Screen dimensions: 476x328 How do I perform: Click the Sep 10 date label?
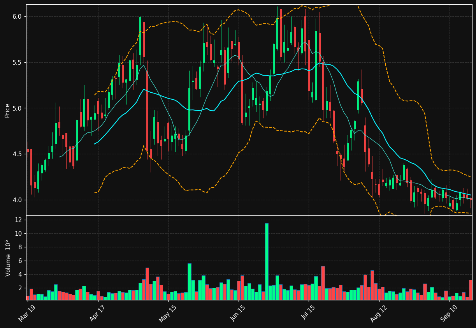point(449,313)
